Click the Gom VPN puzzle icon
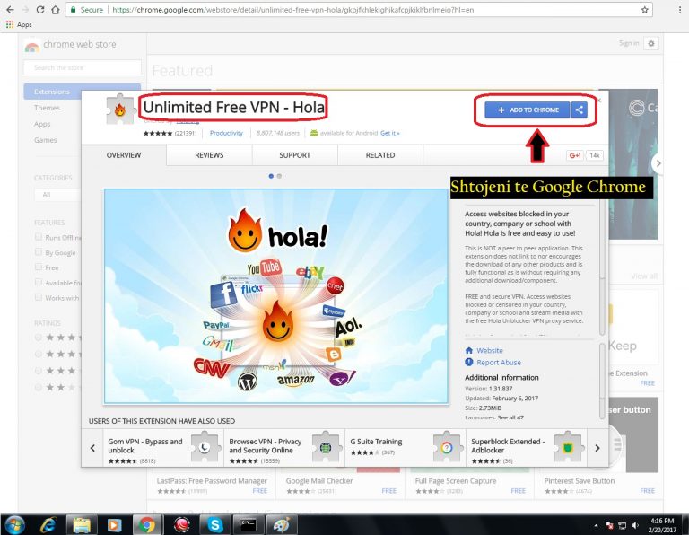 pos(205,447)
